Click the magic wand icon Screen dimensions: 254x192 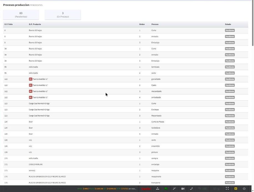pos(174,189)
